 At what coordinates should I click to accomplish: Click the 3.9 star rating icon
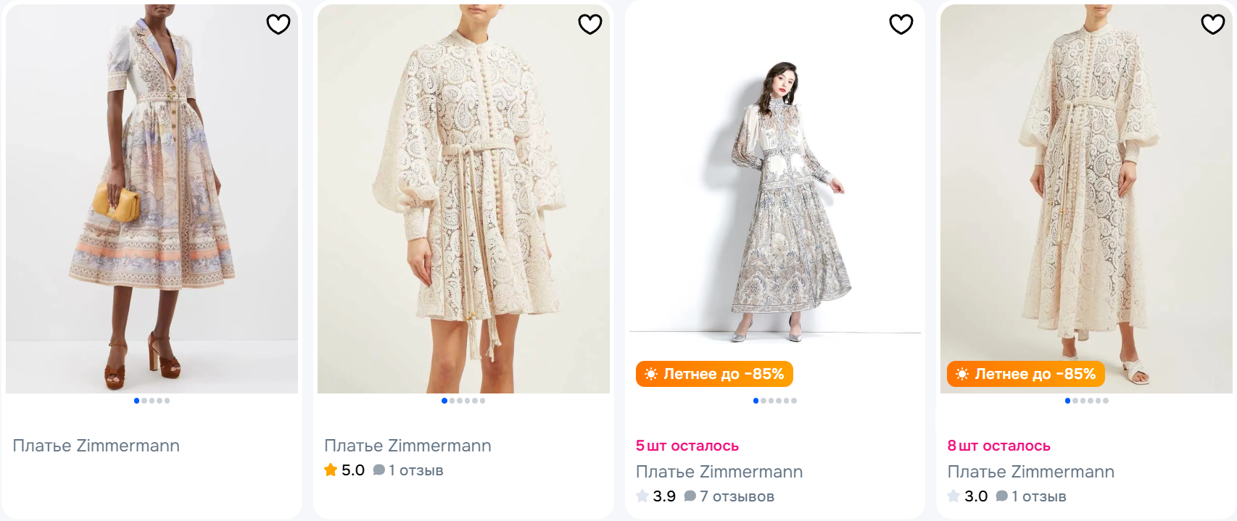coord(642,496)
